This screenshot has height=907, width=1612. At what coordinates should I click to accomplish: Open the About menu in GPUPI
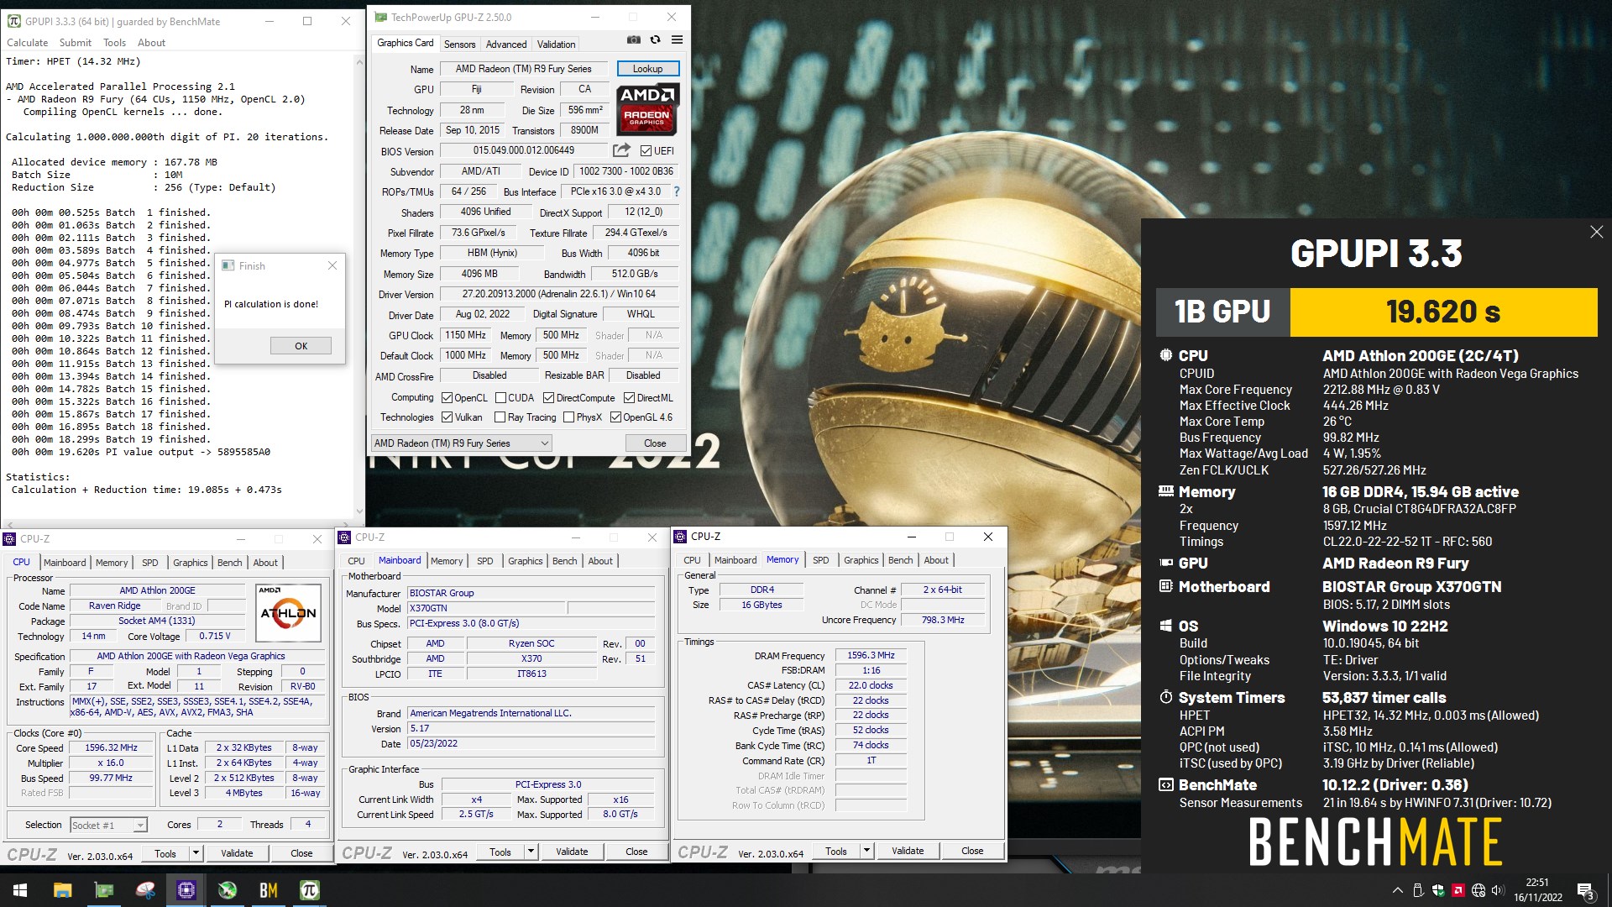click(151, 43)
